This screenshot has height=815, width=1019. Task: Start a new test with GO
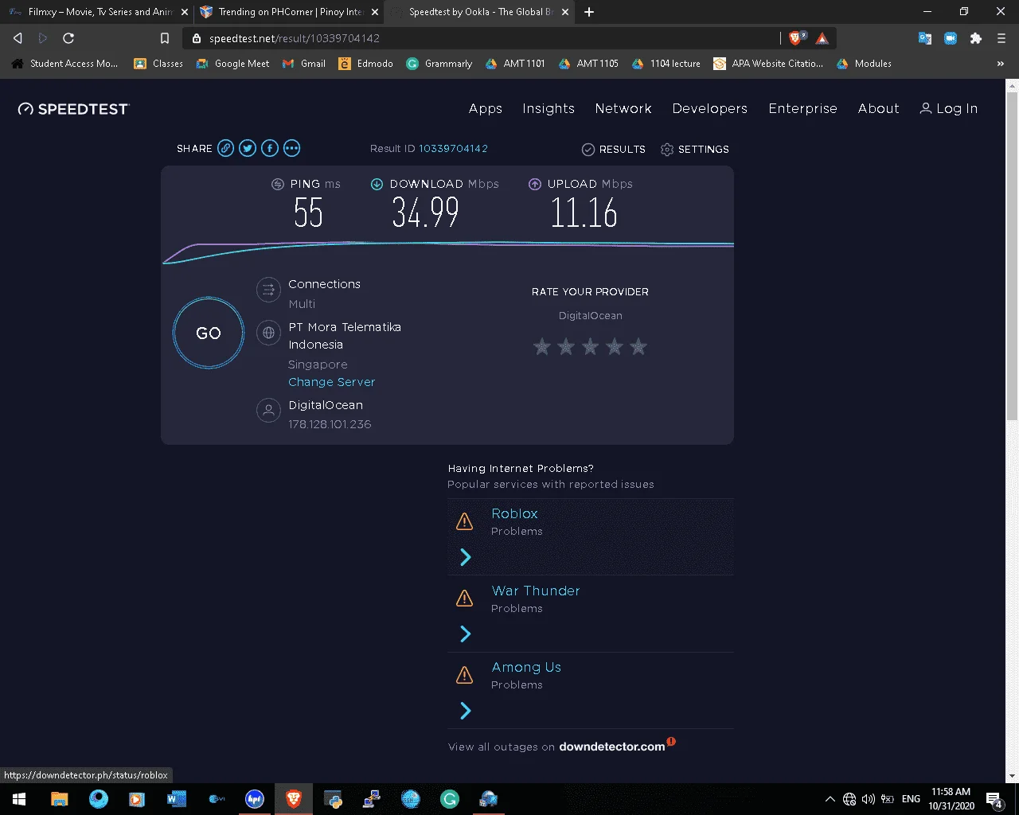(209, 333)
